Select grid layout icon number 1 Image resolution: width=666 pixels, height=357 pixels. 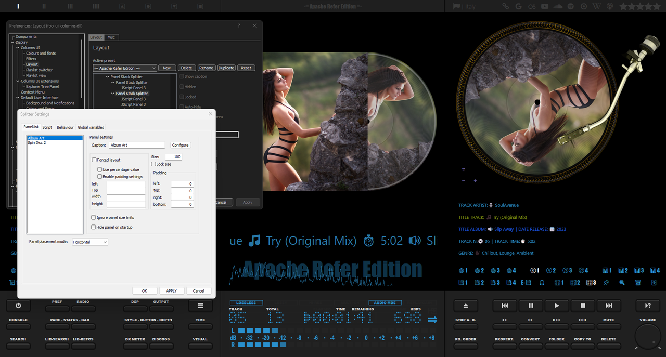(559, 283)
